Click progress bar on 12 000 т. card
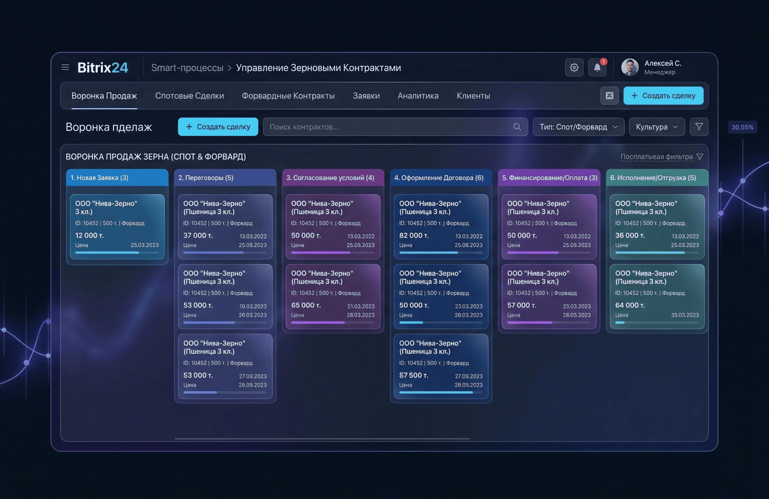Screen dimensions: 769x499 click(117, 253)
